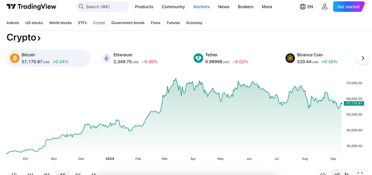Open the Products menu
This screenshot has height=175, width=372.
144,7
